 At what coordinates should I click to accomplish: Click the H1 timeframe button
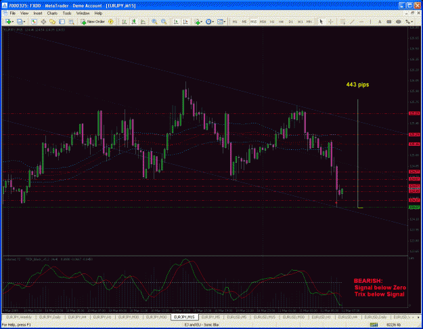pyautogui.click(x=272, y=22)
